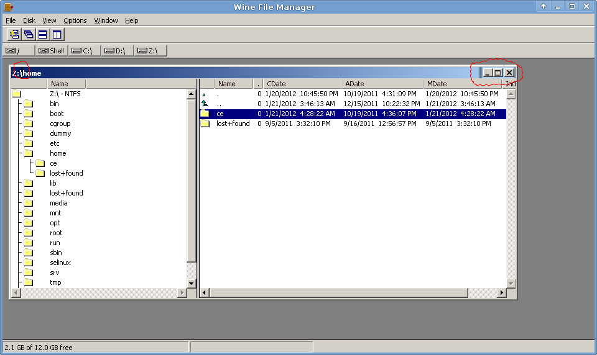Screen dimensions: 597x355
Task: Click the Tile Horizontally toolbar icon
Action: coord(42,34)
